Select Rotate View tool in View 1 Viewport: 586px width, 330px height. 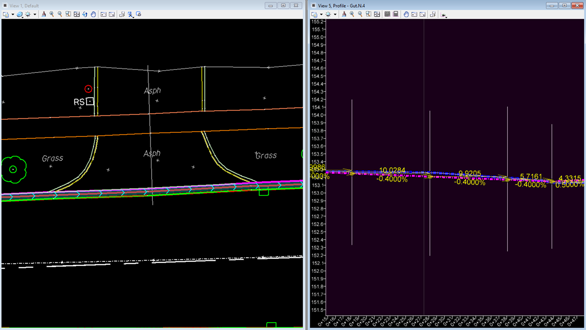point(85,14)
